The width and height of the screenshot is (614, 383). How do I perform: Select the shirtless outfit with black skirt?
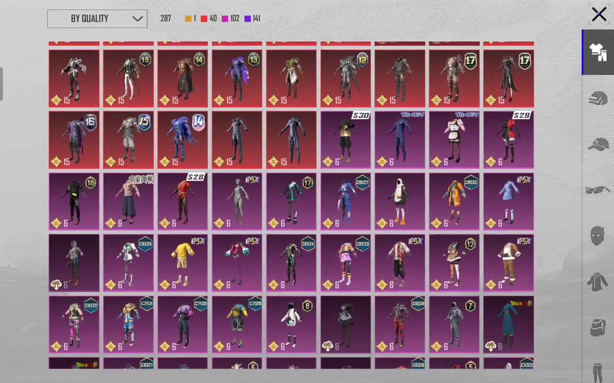click(x=128, y=201)
